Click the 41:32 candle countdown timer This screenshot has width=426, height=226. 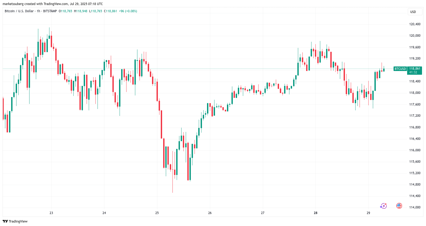click(x=413, y=72)
